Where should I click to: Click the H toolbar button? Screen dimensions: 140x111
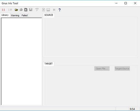point(54,10)
